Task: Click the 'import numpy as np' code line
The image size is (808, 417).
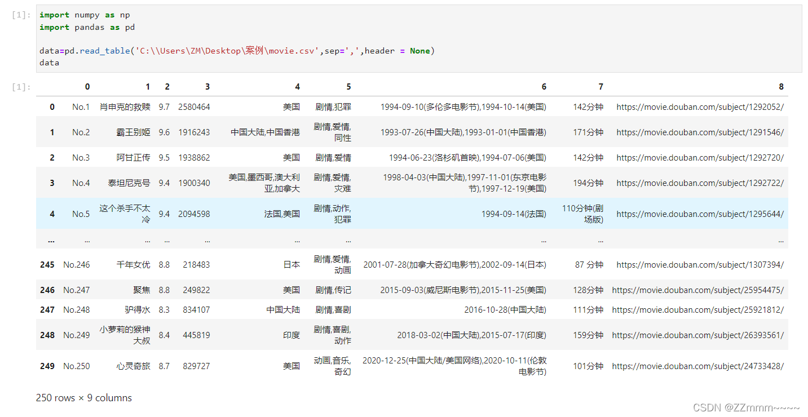Action: pyautogui.click(x=85, y=15)
